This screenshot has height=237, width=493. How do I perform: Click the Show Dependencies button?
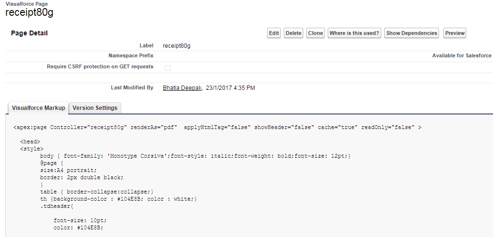411,33
